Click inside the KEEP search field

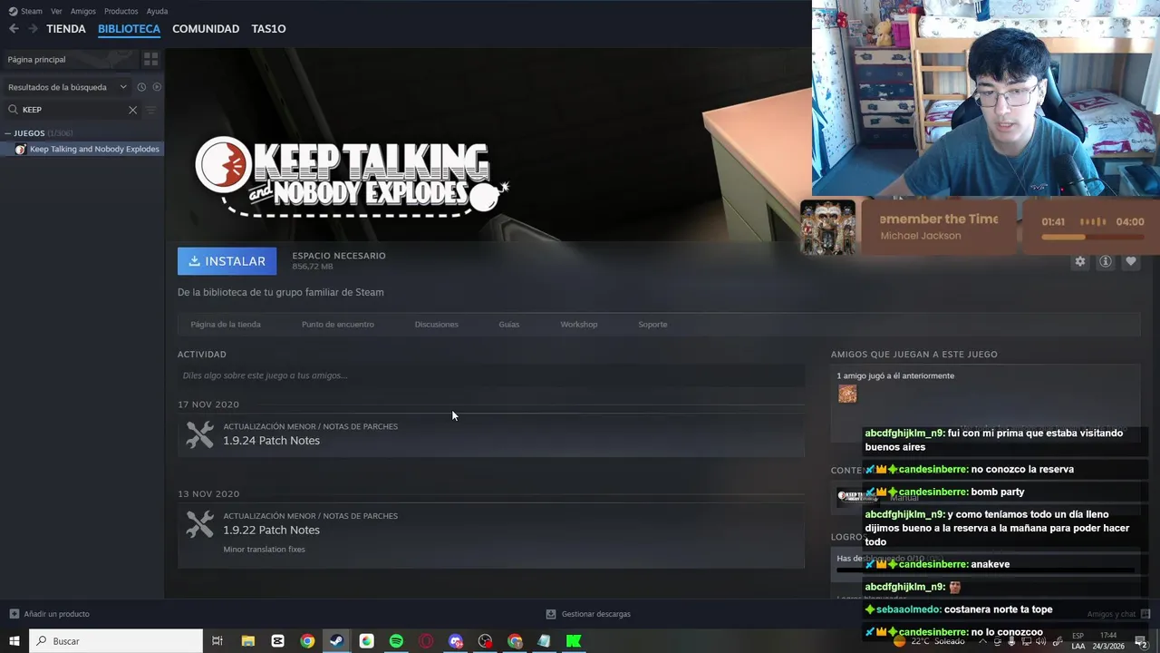point(72,110)
